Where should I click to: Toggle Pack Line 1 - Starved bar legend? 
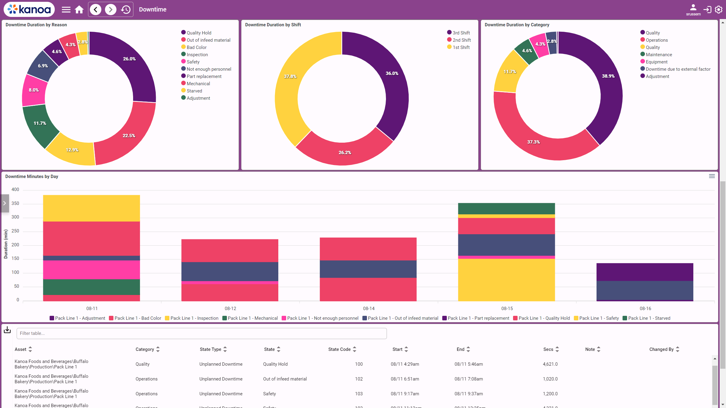(x=646, y=318)
